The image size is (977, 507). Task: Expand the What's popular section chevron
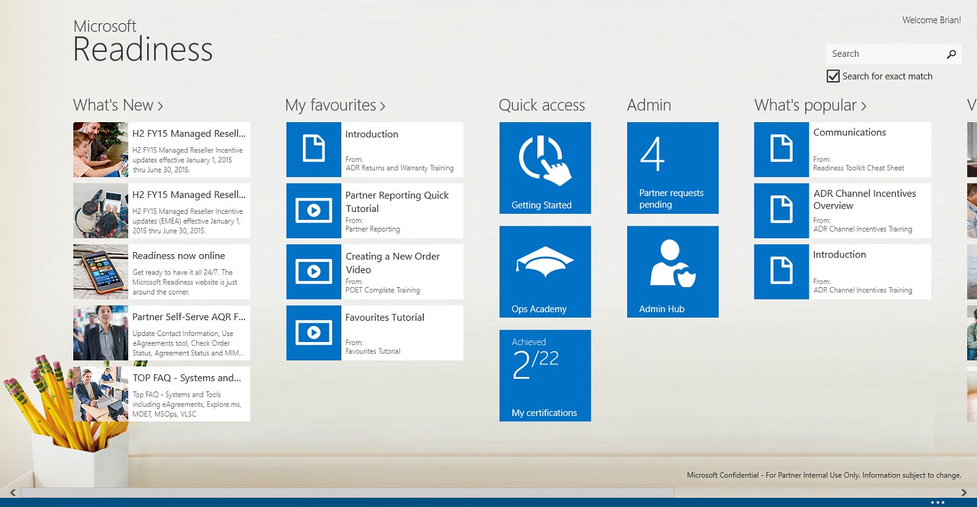[863, 106]
